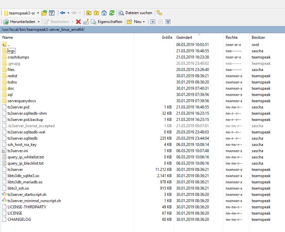285x232 pixels.
Task: Expand the forward history dropdown arrow
Action: pos(80,13)
